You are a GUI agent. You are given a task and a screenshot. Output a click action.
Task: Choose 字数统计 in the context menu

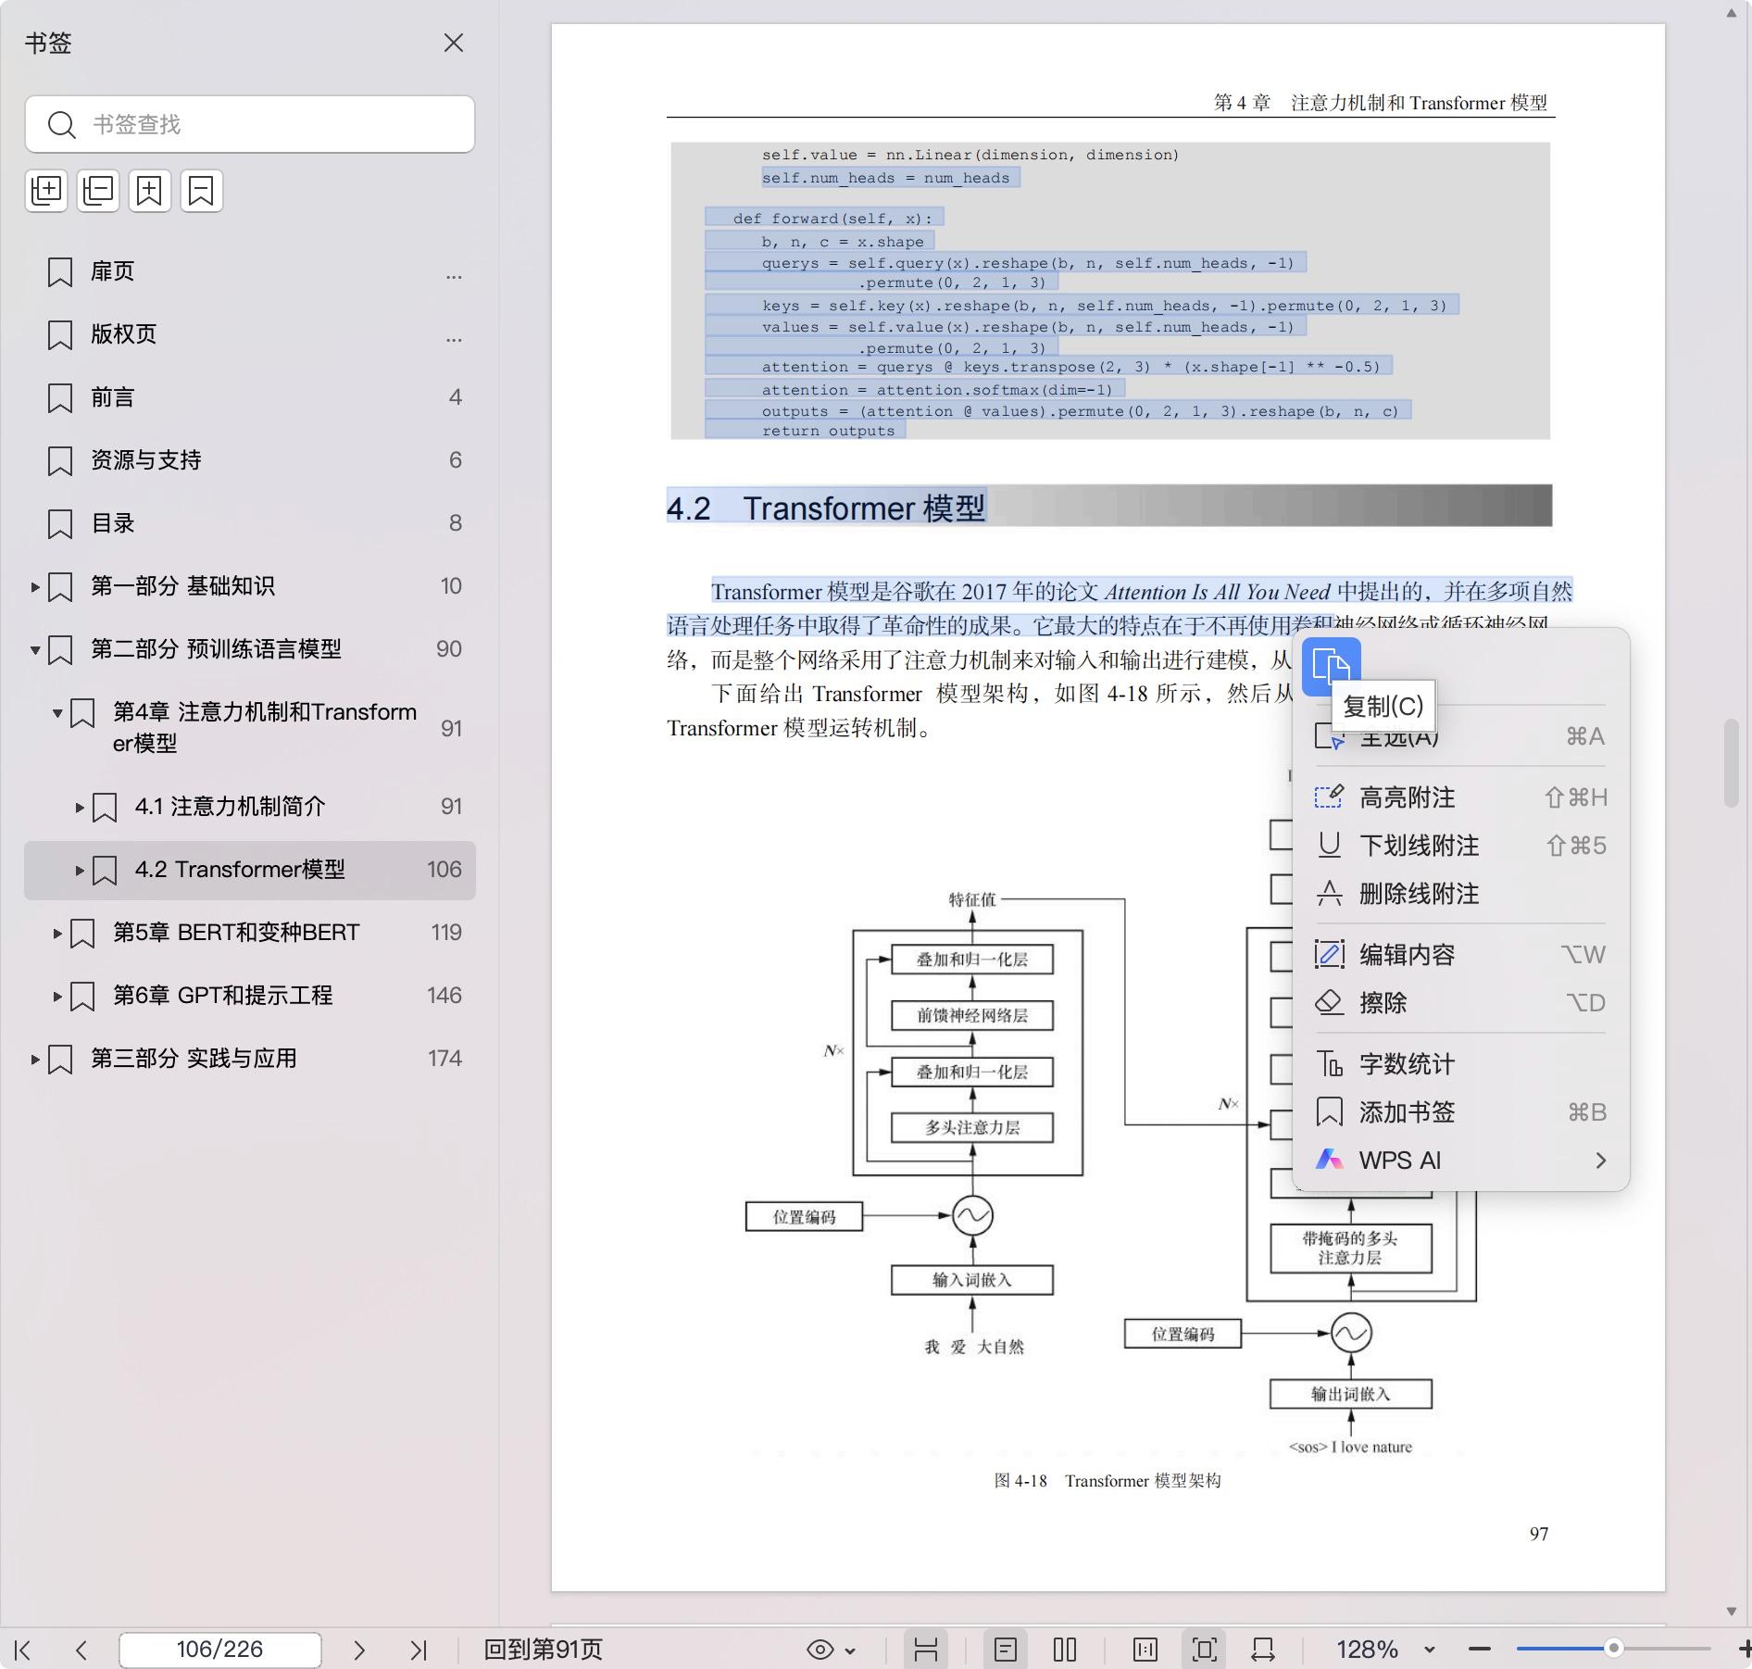[1406, 1064]
